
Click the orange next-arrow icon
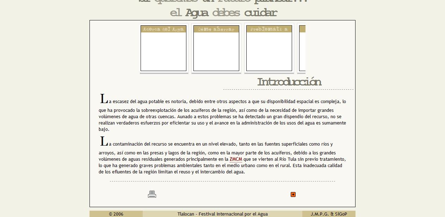tap(293, 194)
